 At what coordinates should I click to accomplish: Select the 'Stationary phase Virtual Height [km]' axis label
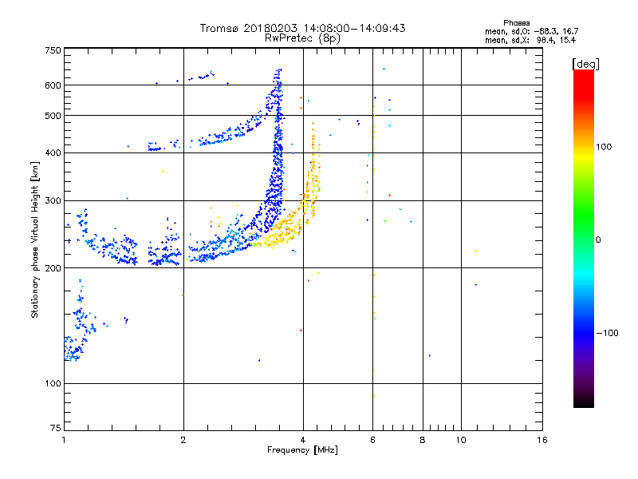(35, 240)
